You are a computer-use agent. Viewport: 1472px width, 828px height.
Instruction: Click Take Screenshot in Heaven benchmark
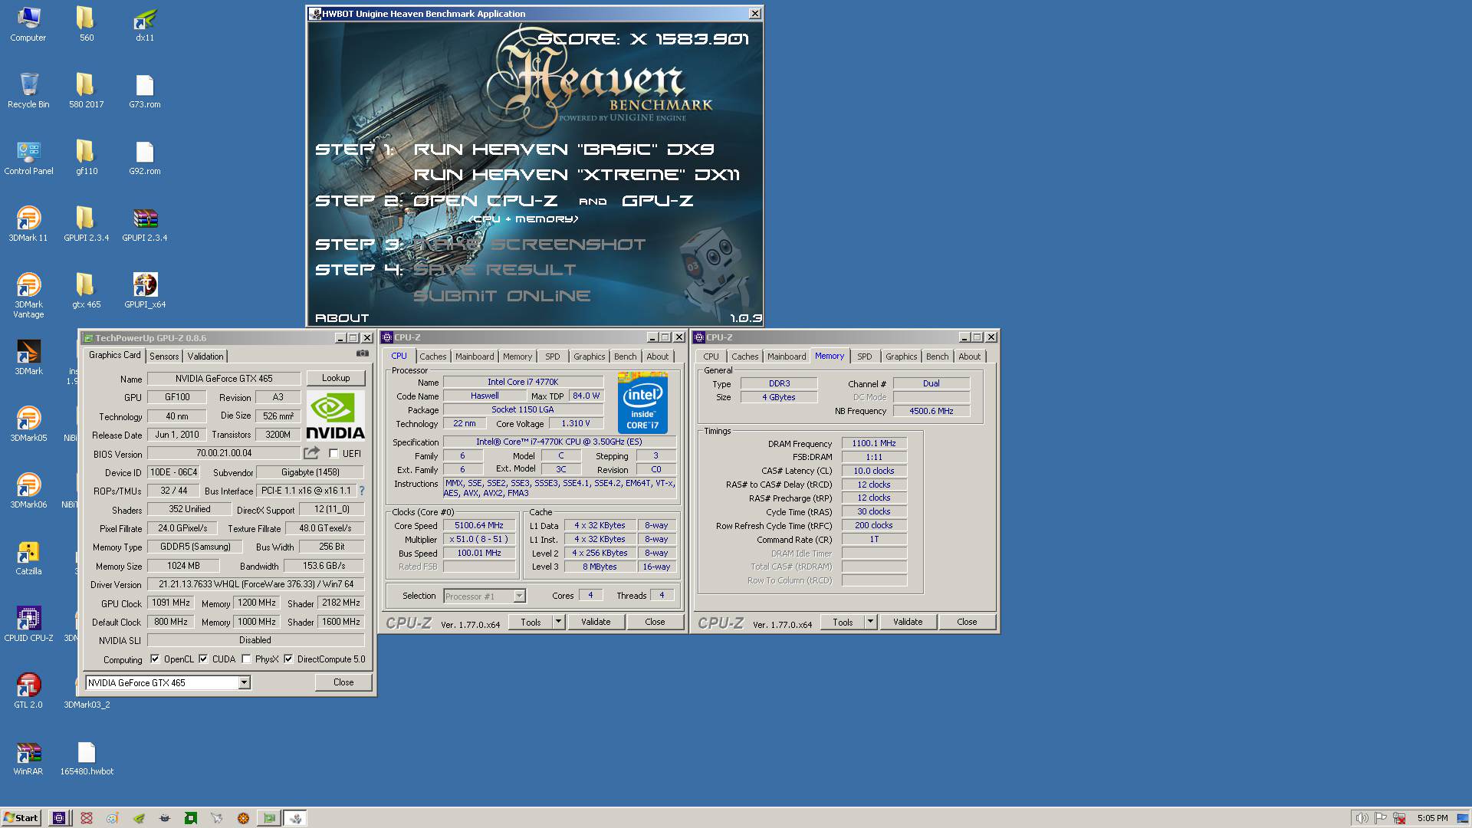tap(529, 245)
